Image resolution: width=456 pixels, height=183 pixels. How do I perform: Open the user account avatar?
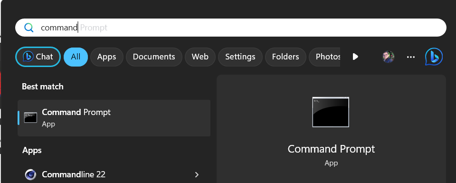click(x=388, y=57)
